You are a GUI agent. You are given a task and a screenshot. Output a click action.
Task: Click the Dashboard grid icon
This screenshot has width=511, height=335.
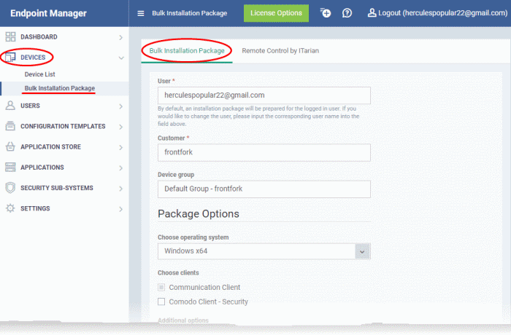point(10,36)
